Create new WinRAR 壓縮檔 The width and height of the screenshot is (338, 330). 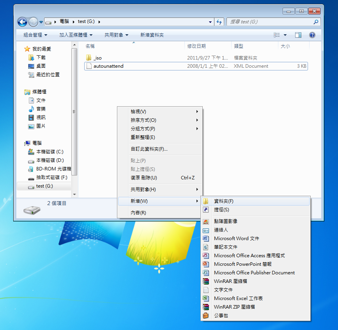(x=256, y=281)
